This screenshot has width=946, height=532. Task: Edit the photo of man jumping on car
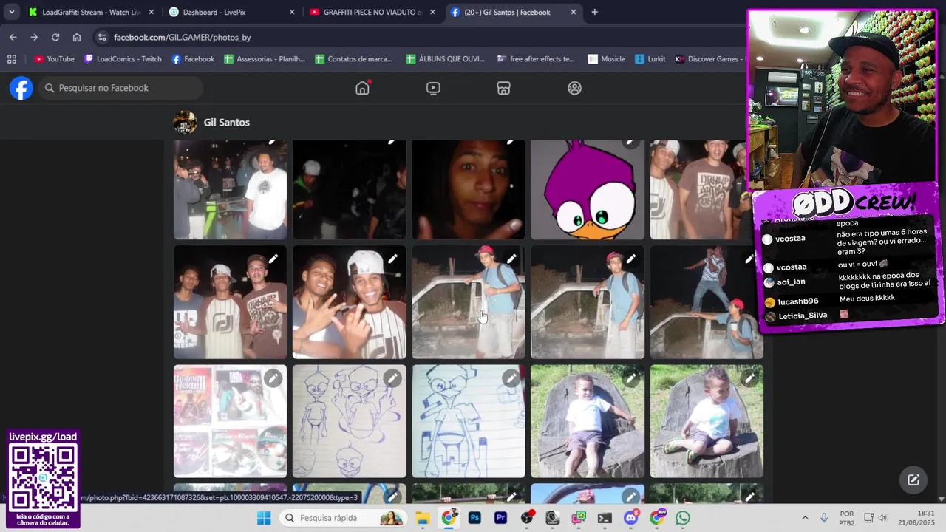pos(749,259)
